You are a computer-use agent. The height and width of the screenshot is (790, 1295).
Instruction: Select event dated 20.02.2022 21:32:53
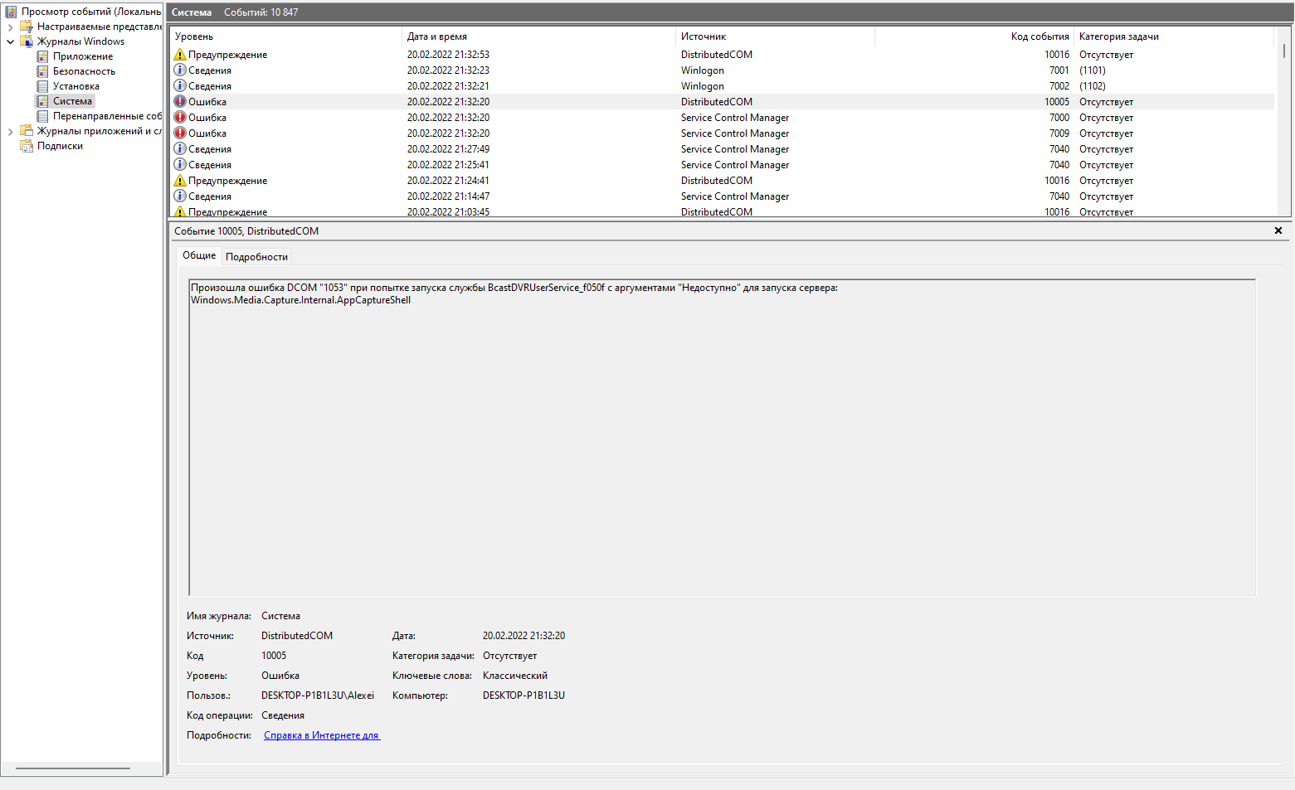tap(448, 55)
